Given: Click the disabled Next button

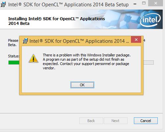Looking at the screenshot, I should pos(116,121).
